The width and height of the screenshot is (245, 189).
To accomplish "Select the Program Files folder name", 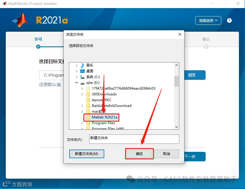I will click(103, 123).
